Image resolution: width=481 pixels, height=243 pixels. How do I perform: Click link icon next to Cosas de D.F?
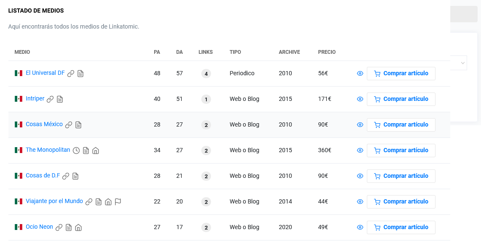tap(66, 176)
